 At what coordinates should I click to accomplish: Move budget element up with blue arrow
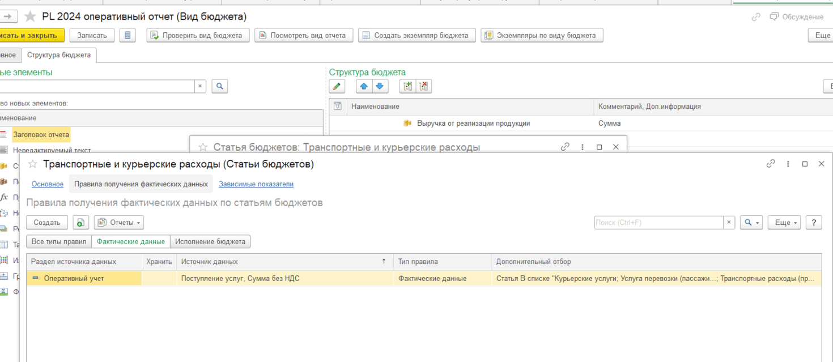(x=364, y=86)
